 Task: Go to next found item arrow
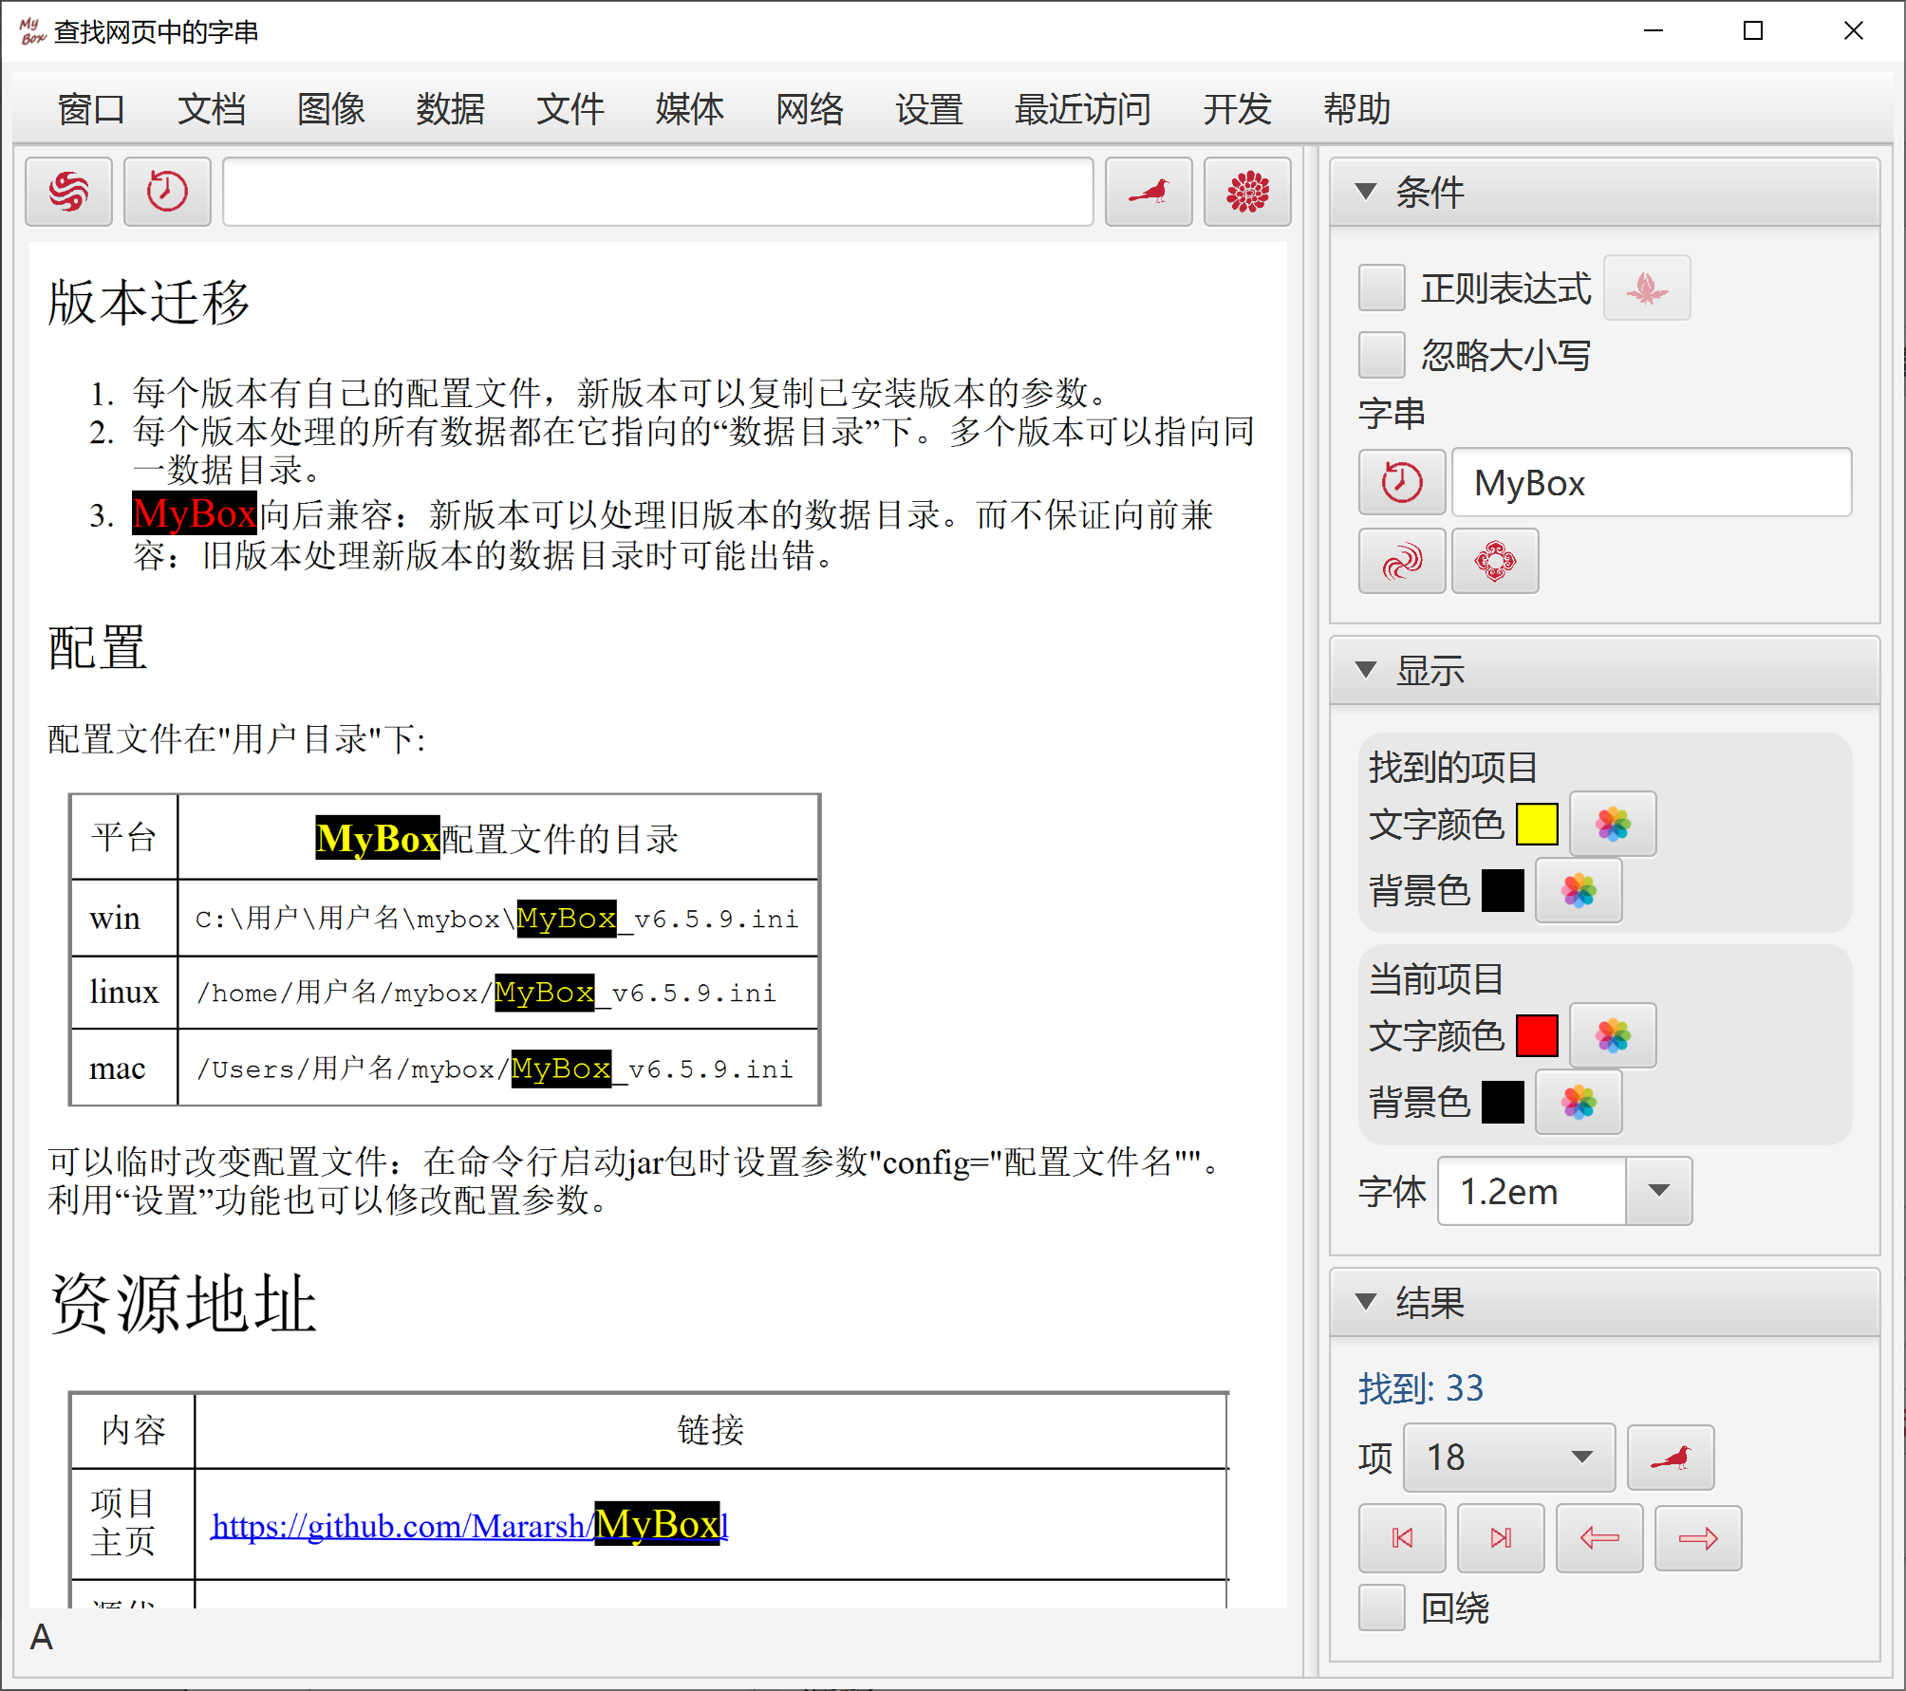tap(1698, 1538)
